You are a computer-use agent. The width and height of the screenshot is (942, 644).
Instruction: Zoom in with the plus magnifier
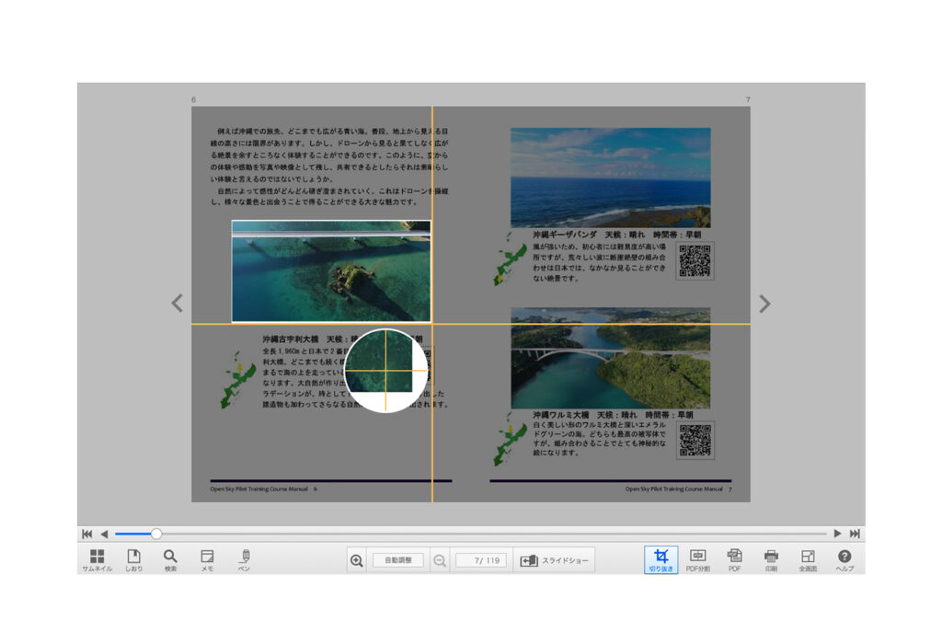(x=356, y=560)
